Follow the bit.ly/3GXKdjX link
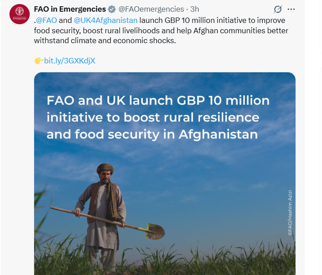Image resolution: width=322 pixels, height=275 pixels. [x=70, y=60]
